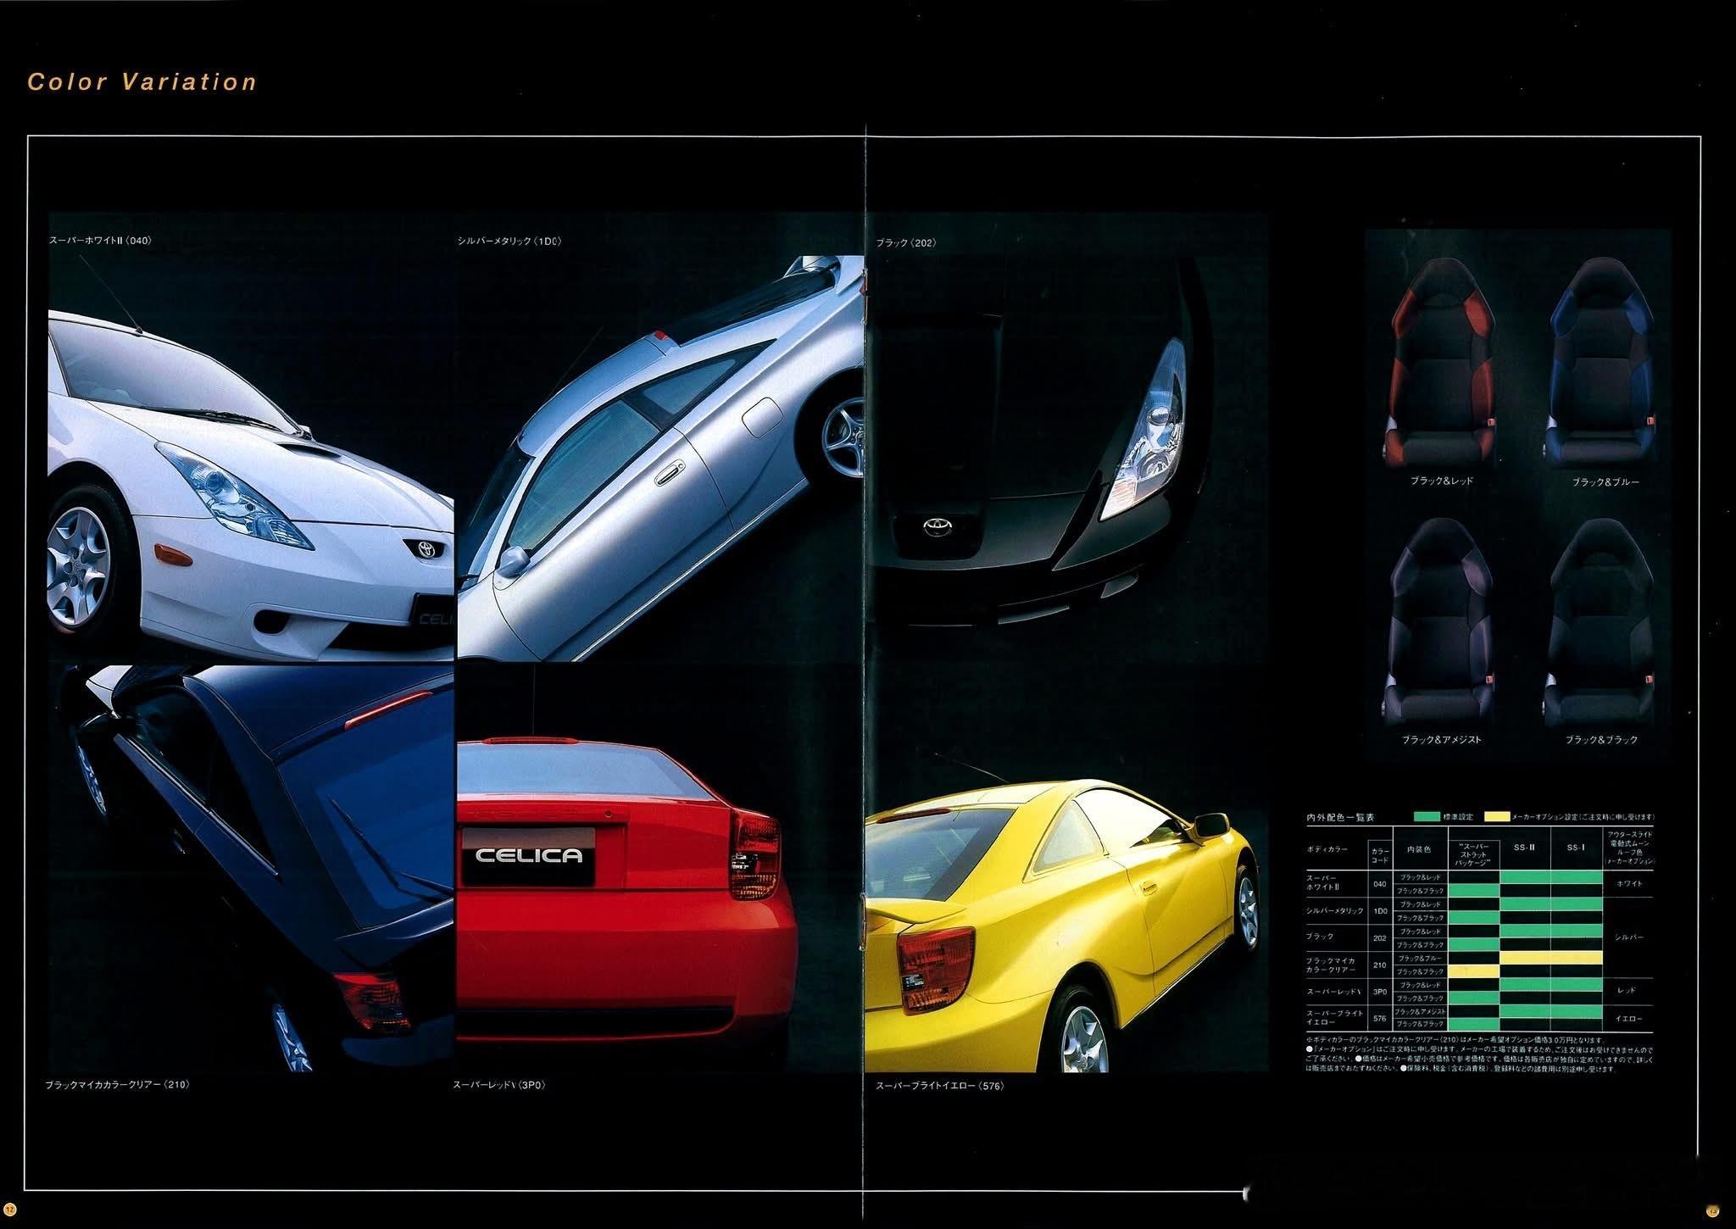
Task: Click the seat caption "ブラック&レッド"
Action: pos(1442,481)
